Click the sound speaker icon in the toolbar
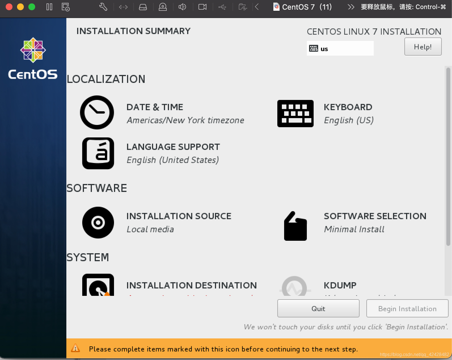 [182, 7]
